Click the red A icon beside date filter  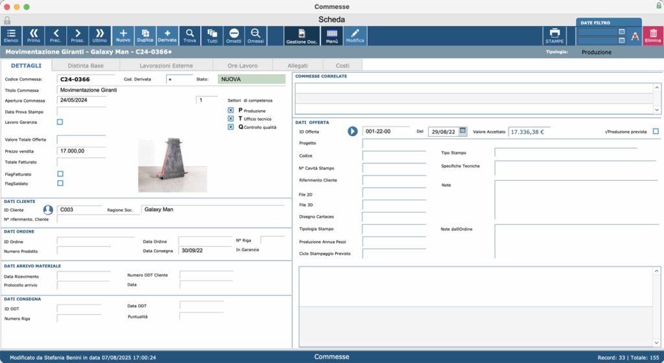(x=635, y=36)
